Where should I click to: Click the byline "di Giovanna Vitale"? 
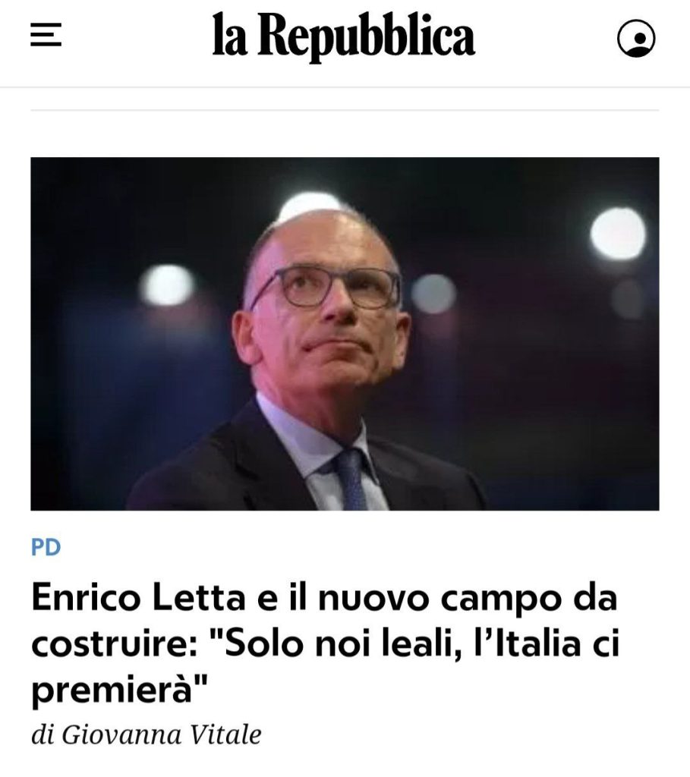click(x=147, y=735)
